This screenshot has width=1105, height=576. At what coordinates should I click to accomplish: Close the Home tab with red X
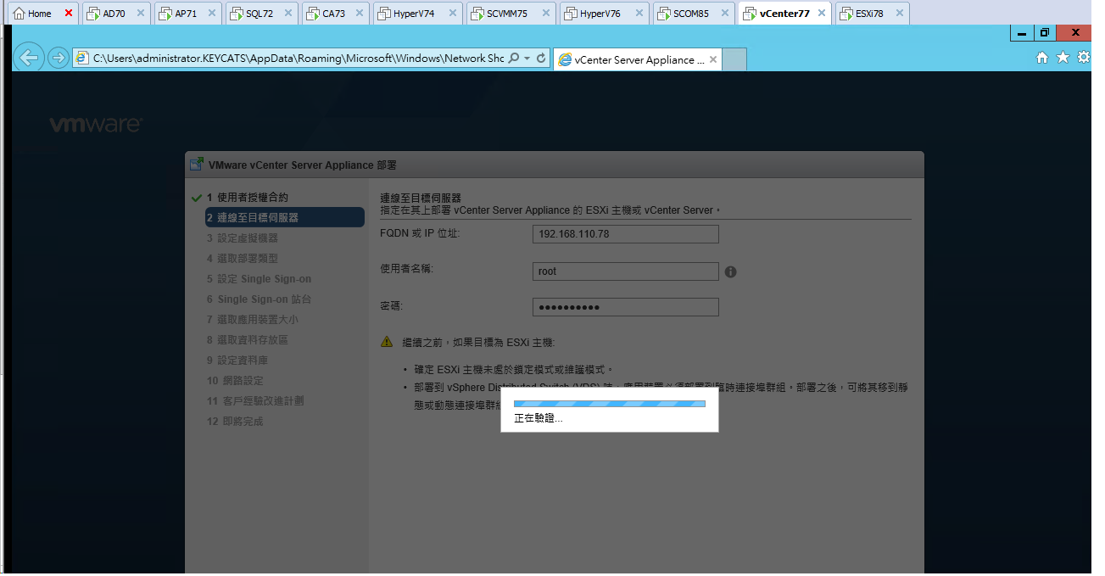click(69, 14)
